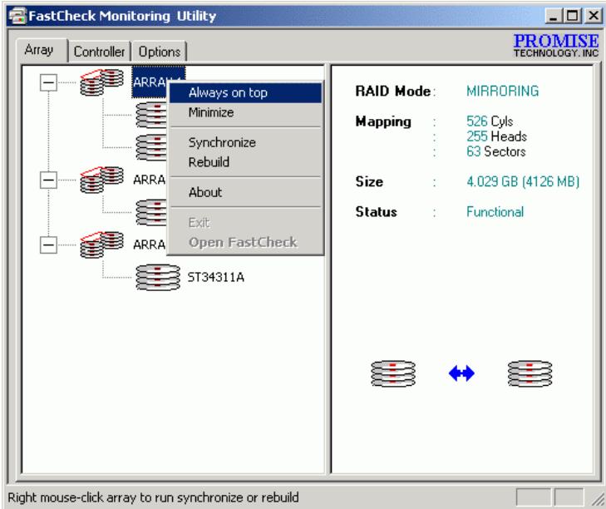Click the blue mirroring double-arrow icon
This screenshot has height=509, width=606.
tap(461, 373)
